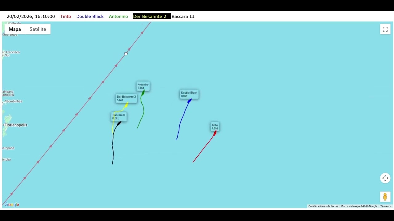
Task: Click the green Antonino boat marker
Action: point(143,92)
